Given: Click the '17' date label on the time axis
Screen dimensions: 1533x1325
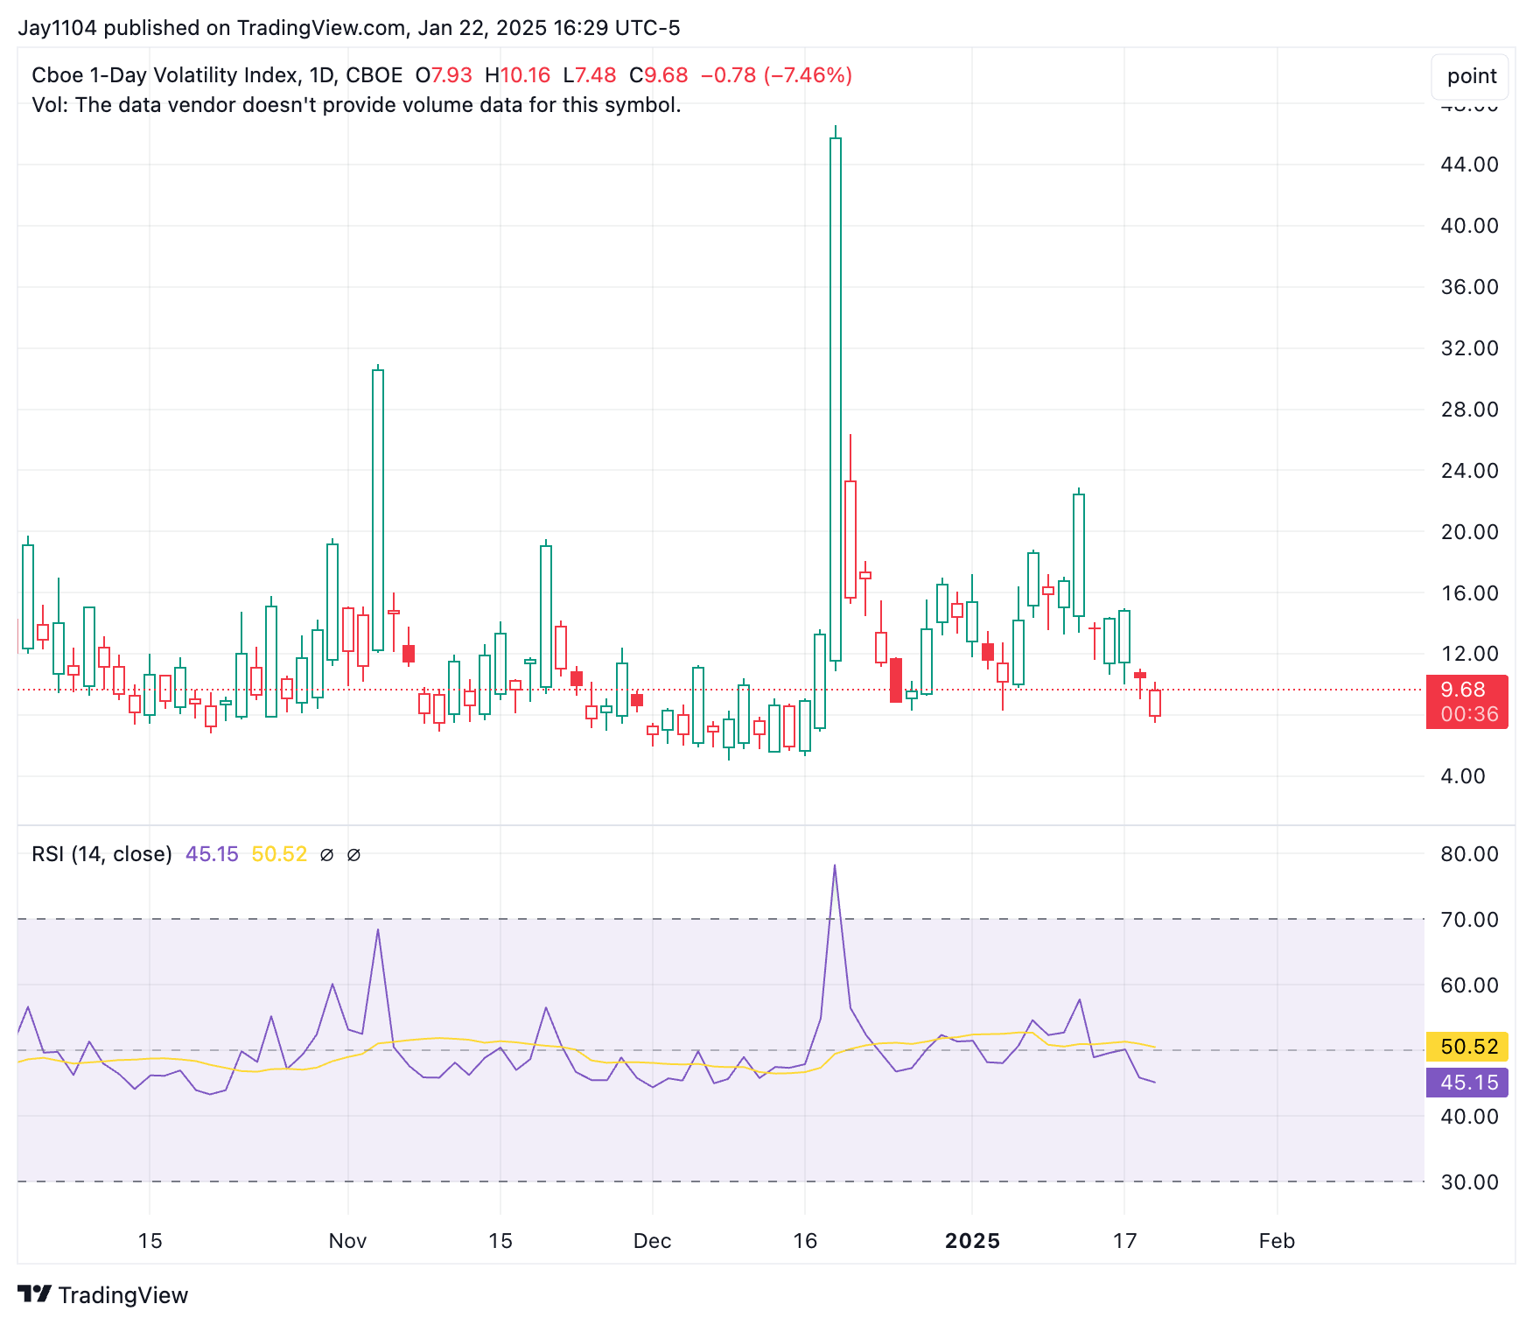Looking at the screenshot, I should 1124,1240.
